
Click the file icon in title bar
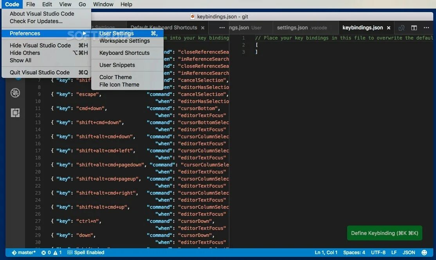pyautogui.click(x=193, y=17)
